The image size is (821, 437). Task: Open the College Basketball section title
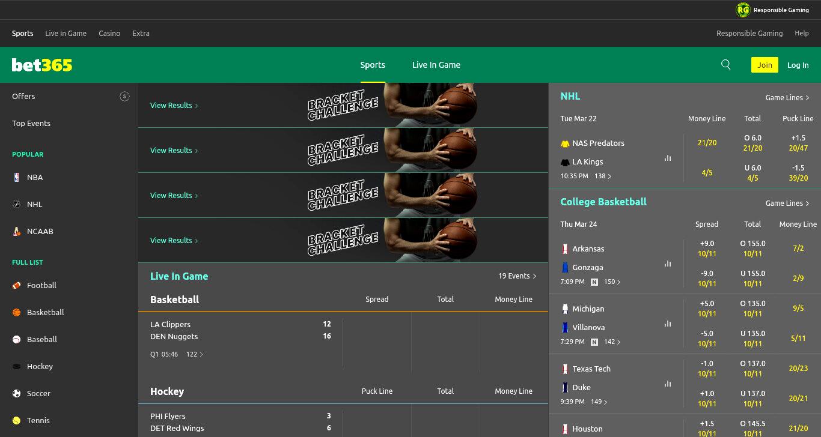(x=603, y=202)
